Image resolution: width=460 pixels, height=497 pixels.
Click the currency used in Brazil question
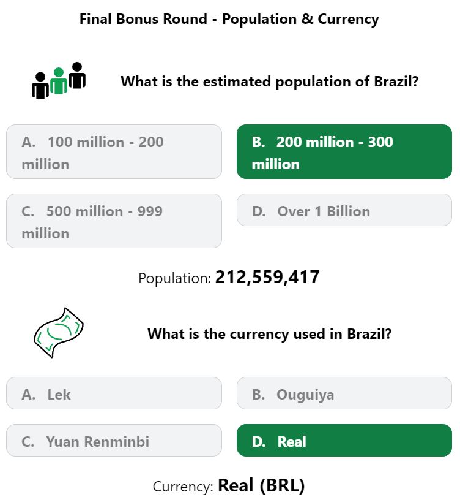coord(269,334)
